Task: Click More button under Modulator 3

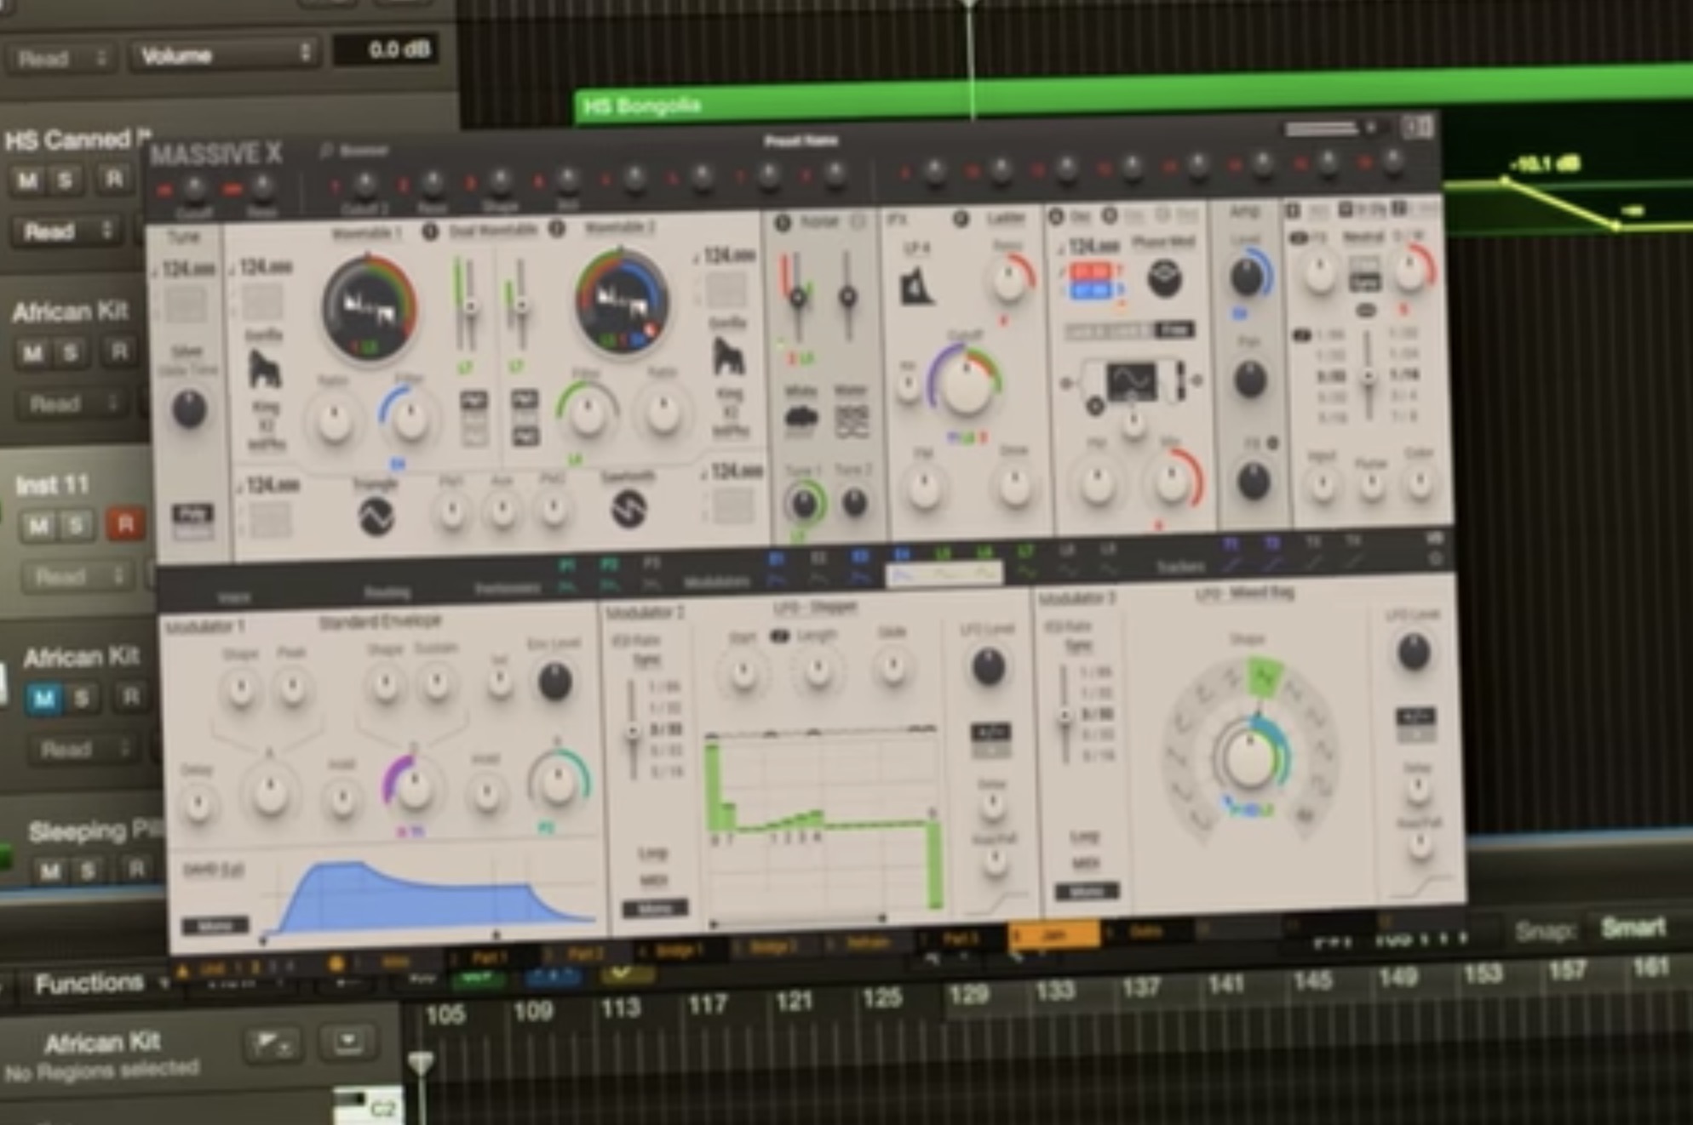Action: click(x=1087, y=892)
